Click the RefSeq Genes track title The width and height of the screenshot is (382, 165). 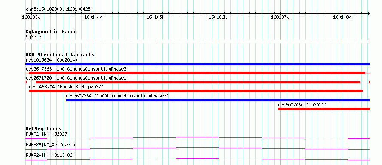[x=43, y=129]
